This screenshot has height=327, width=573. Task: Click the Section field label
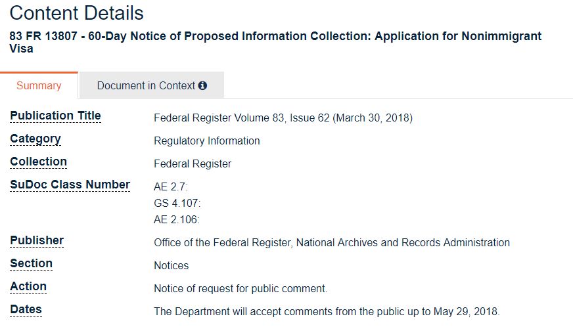[x=31, y=264]
